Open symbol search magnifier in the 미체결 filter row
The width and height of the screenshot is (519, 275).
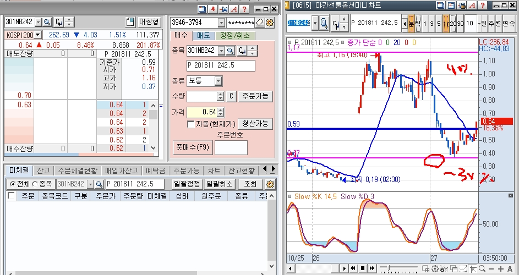[x=99, y=184]
